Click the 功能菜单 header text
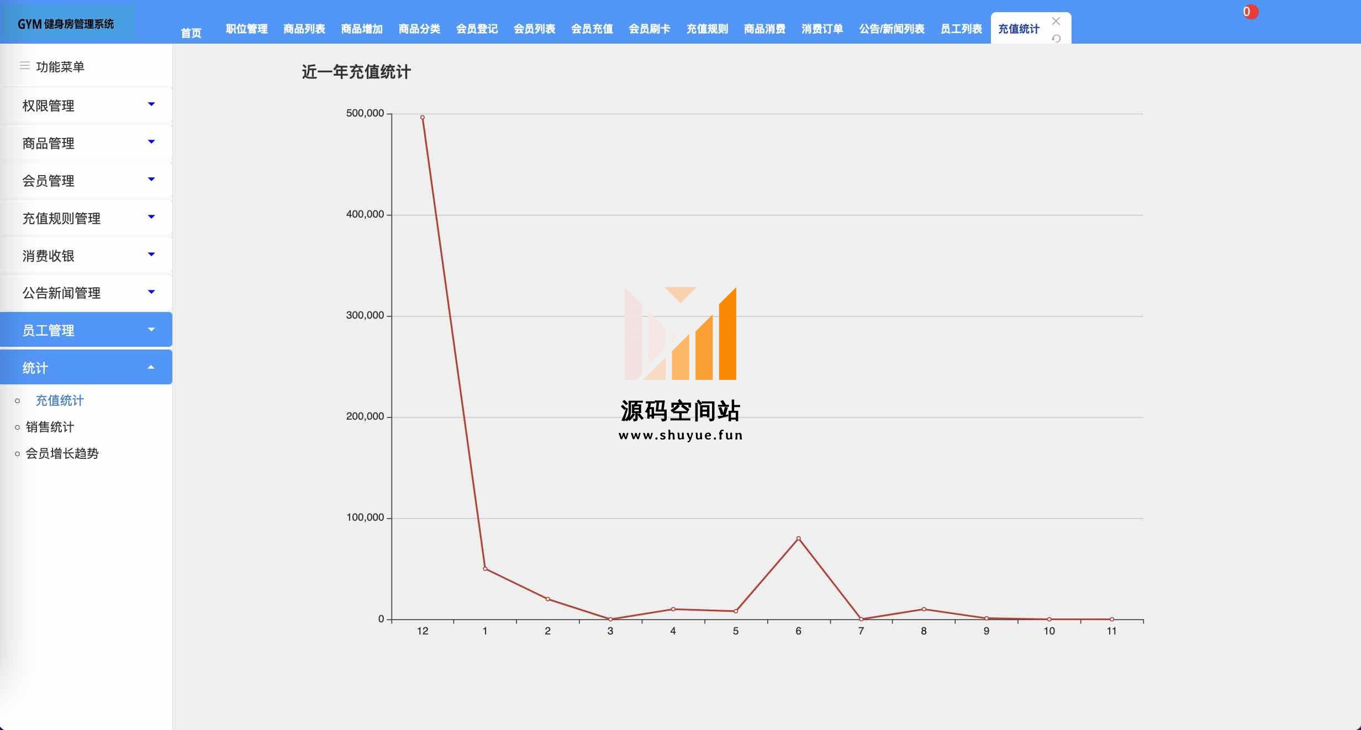Image resolution: width=1361 pixels, height=730 pixels. 60,67
